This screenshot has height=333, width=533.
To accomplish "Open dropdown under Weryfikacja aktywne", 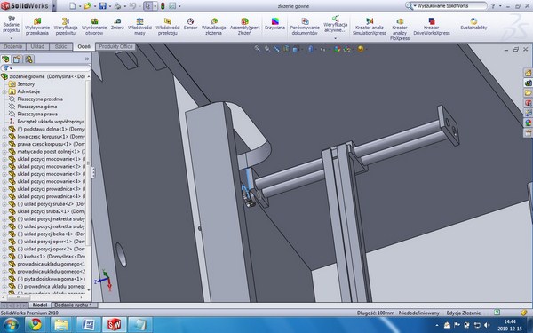I will click(x=335, y=38).
